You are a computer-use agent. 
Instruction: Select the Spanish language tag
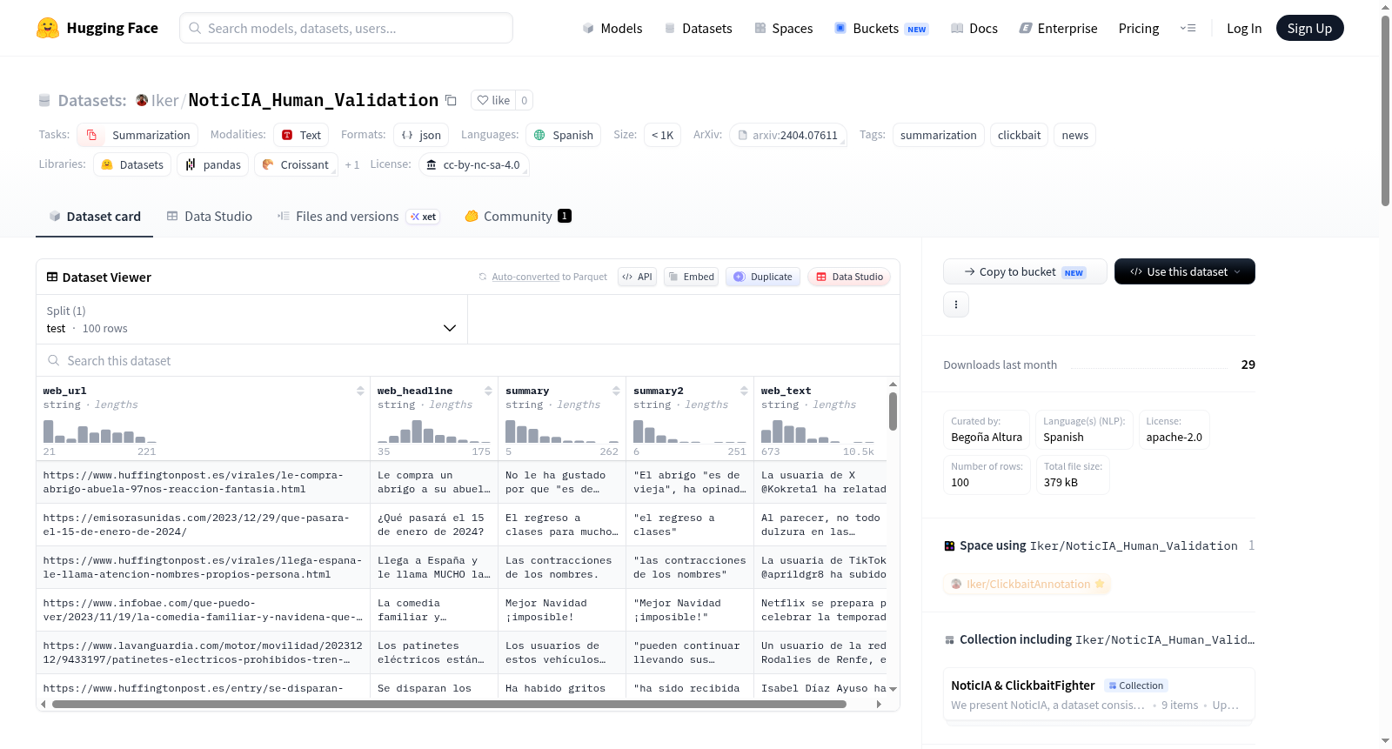point(563,135)
